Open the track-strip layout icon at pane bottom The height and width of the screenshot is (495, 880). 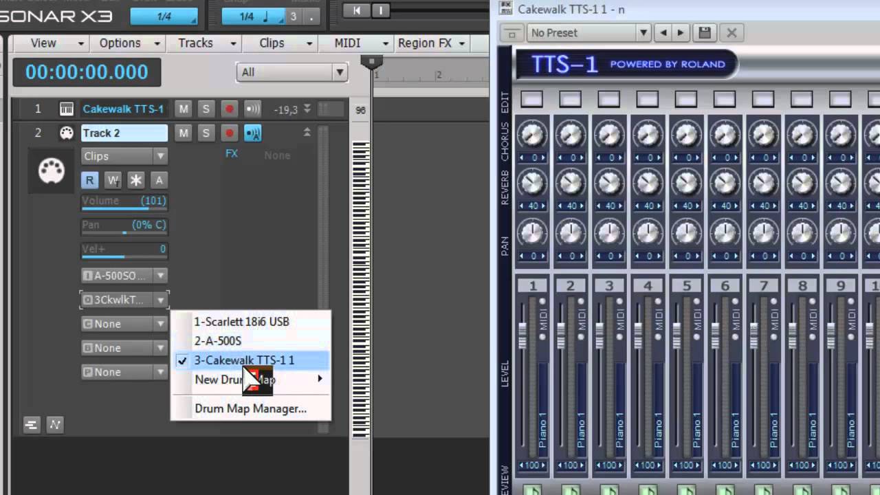click(32, 425)
